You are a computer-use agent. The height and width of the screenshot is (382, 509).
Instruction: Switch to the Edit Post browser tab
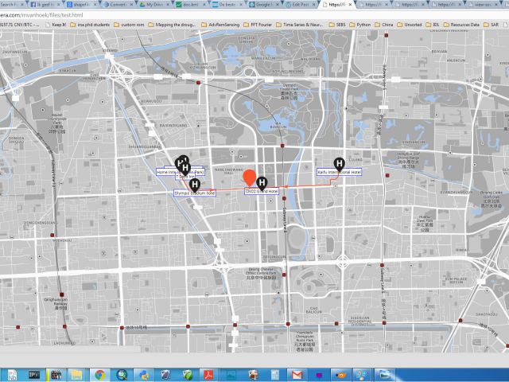(299, 5)
